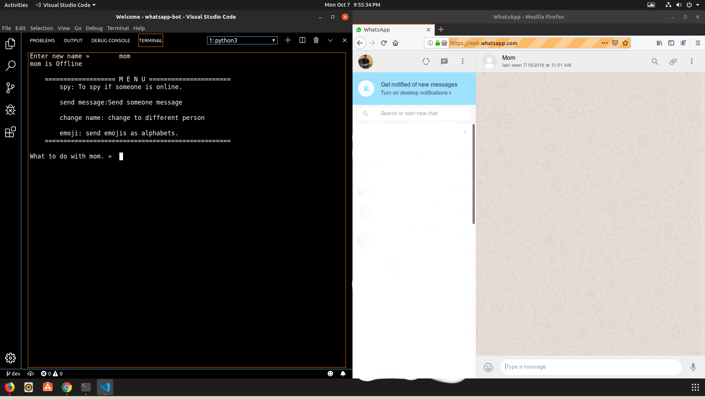Open the VS Code Explorer icon
The image size is (705, 399).
tap(10, 44)
